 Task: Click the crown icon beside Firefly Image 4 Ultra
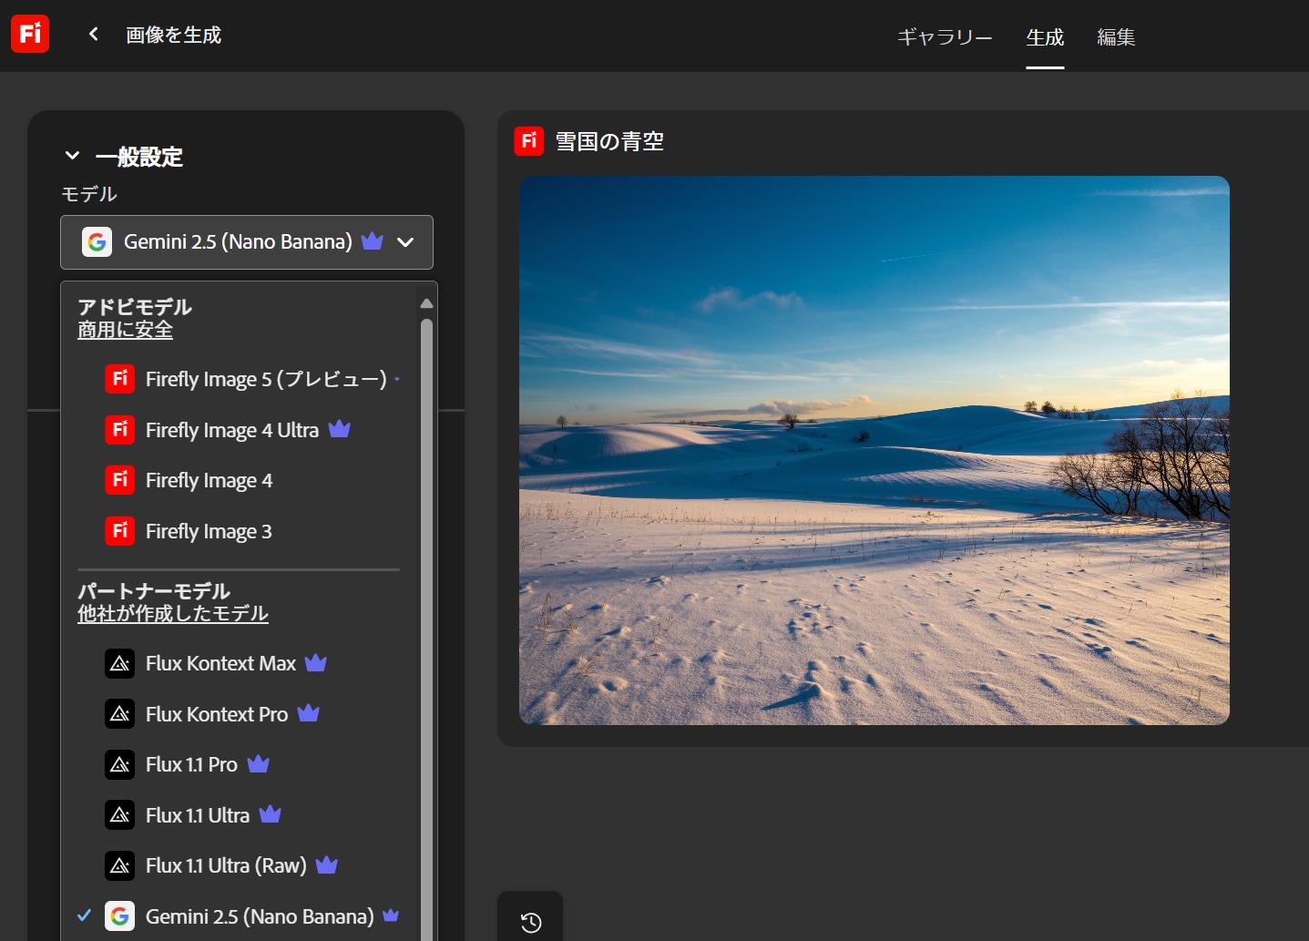pyautogui.click(x=339, y=429)
